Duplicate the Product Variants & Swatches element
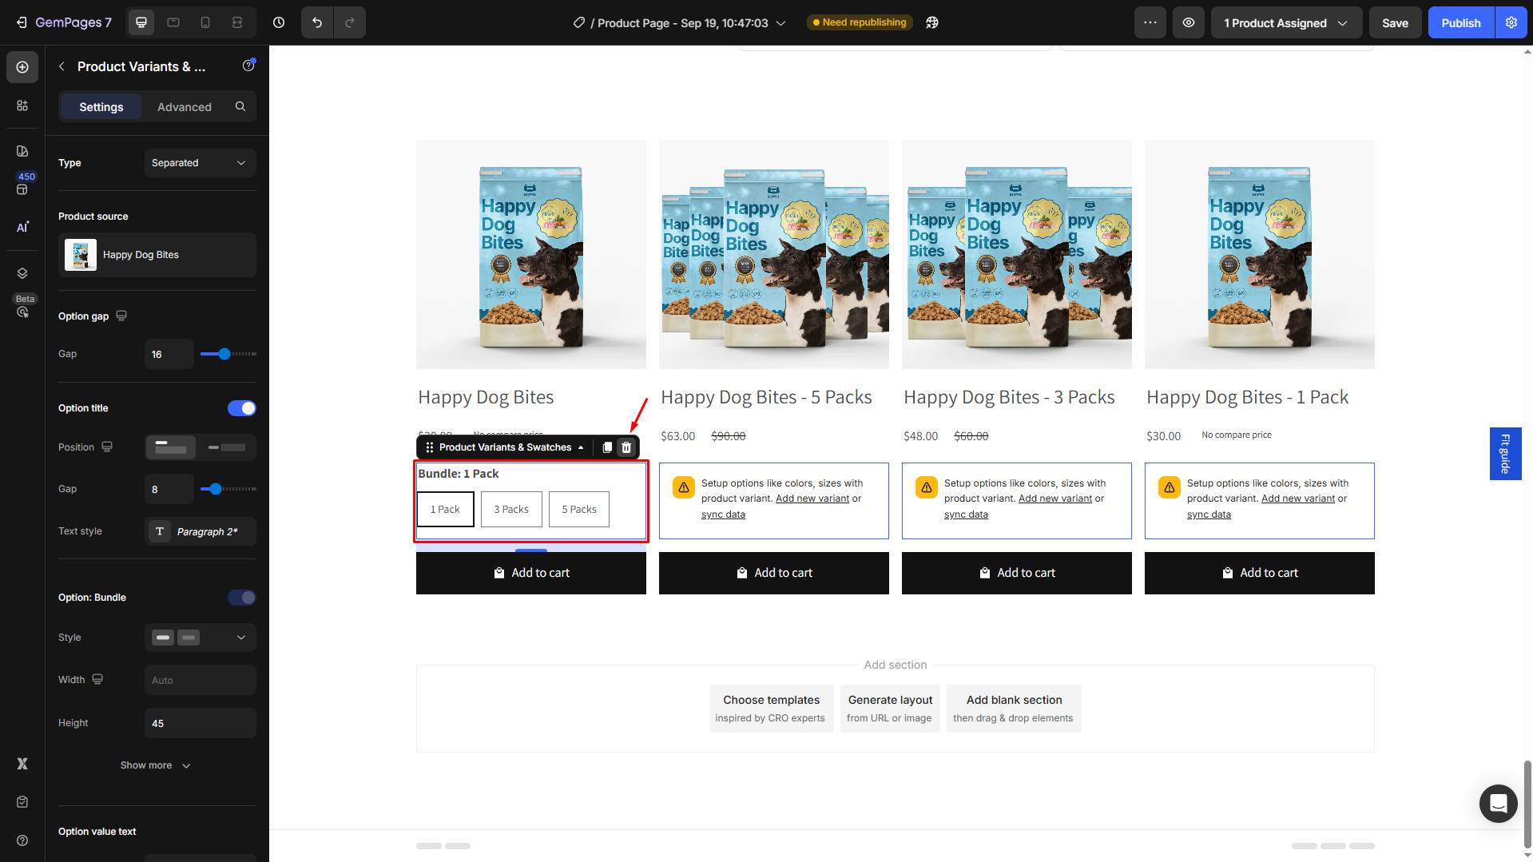Image resolution: width=1533 pixels, height=862 pixels. pos(607,447)
